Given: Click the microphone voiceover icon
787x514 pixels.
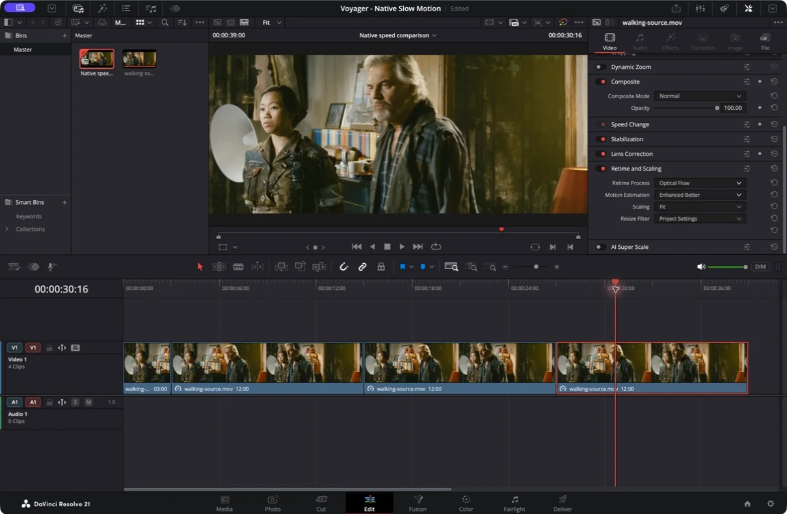Looking at the screenshot, I should click(51, 267).
